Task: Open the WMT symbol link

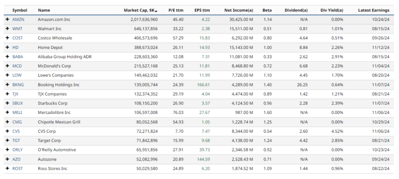Action: (x=18, y=29)
